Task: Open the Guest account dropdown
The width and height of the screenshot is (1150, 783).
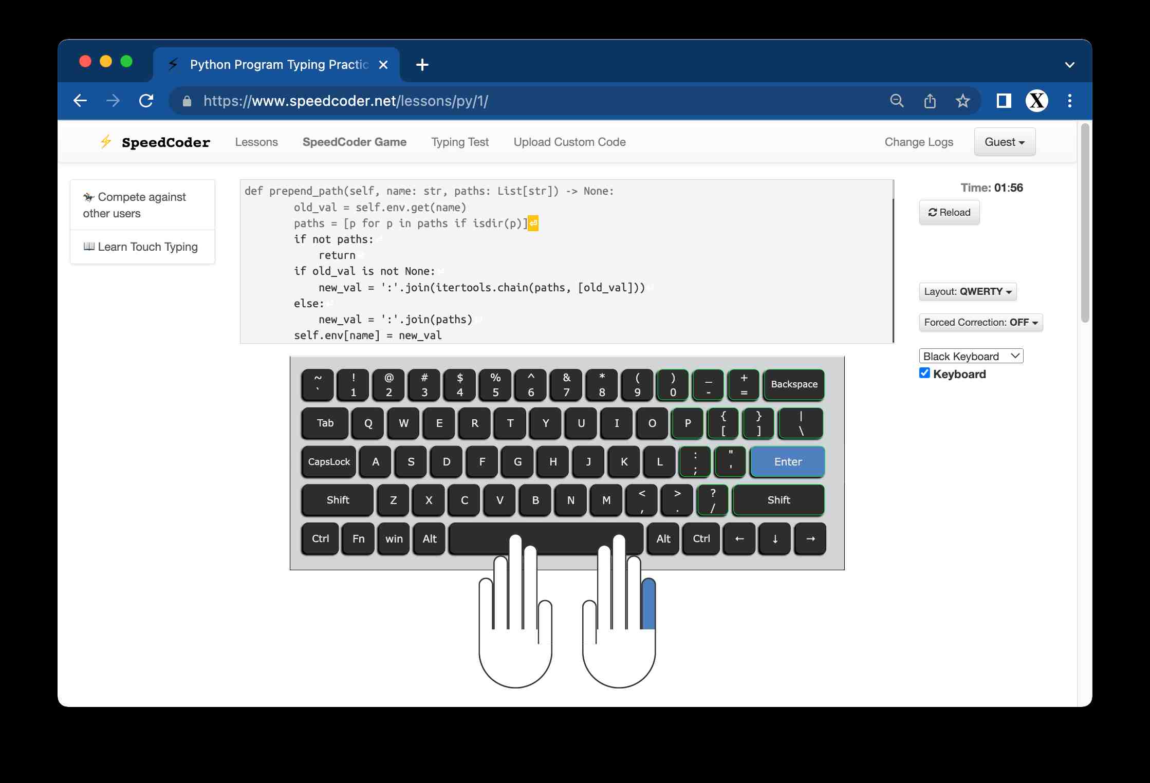Action: pyautogui.click(x=1004, y=142)
